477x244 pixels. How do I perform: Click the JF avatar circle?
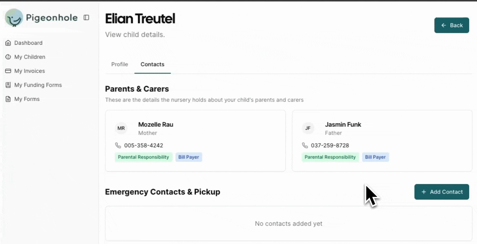pos(308,128)
